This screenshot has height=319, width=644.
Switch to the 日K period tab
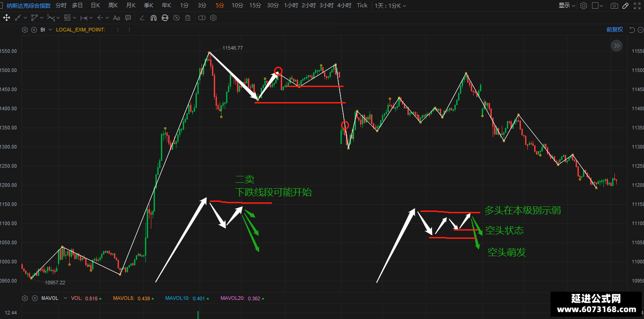(x=95, y=5)
